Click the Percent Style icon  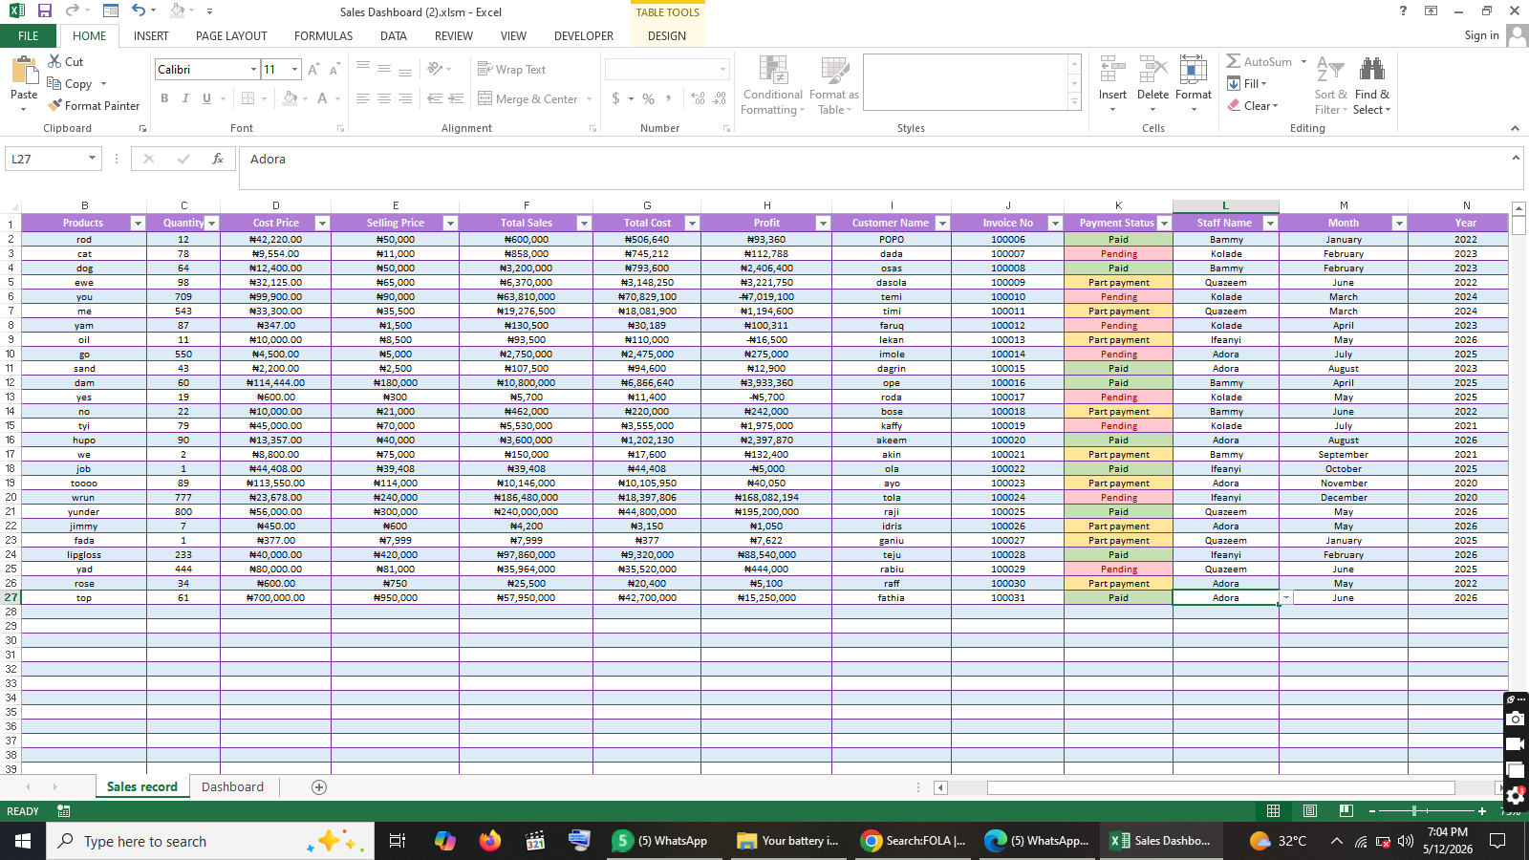[x=649, y=98]
